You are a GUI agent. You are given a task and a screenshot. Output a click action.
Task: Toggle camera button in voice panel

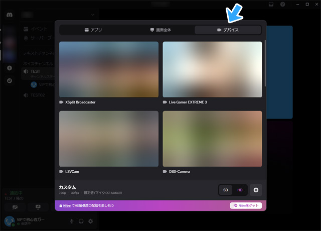[15, 207]
